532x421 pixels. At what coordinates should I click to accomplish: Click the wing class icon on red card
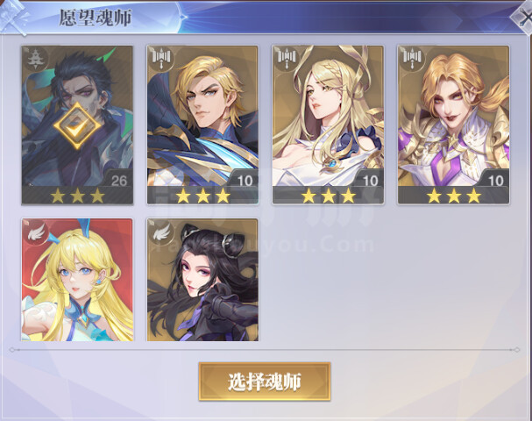36,232
